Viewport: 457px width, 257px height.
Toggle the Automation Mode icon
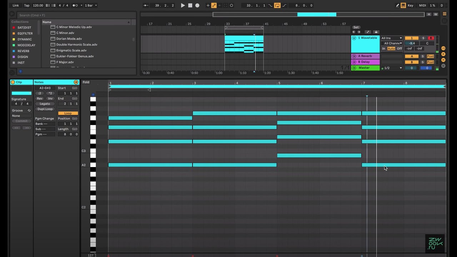point(368,32)
